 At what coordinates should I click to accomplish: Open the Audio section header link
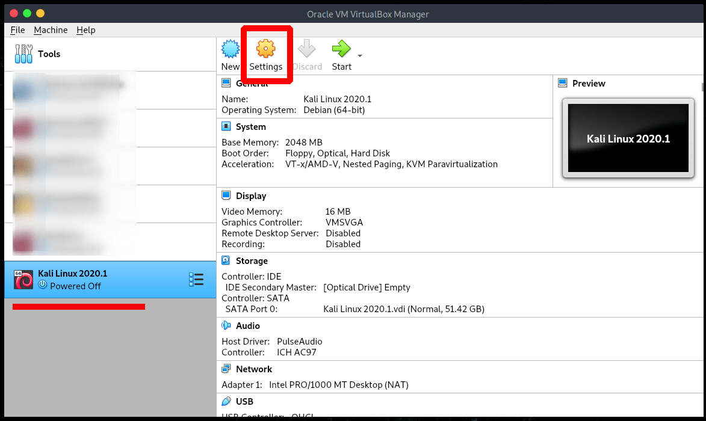click(x=247, y=325)
